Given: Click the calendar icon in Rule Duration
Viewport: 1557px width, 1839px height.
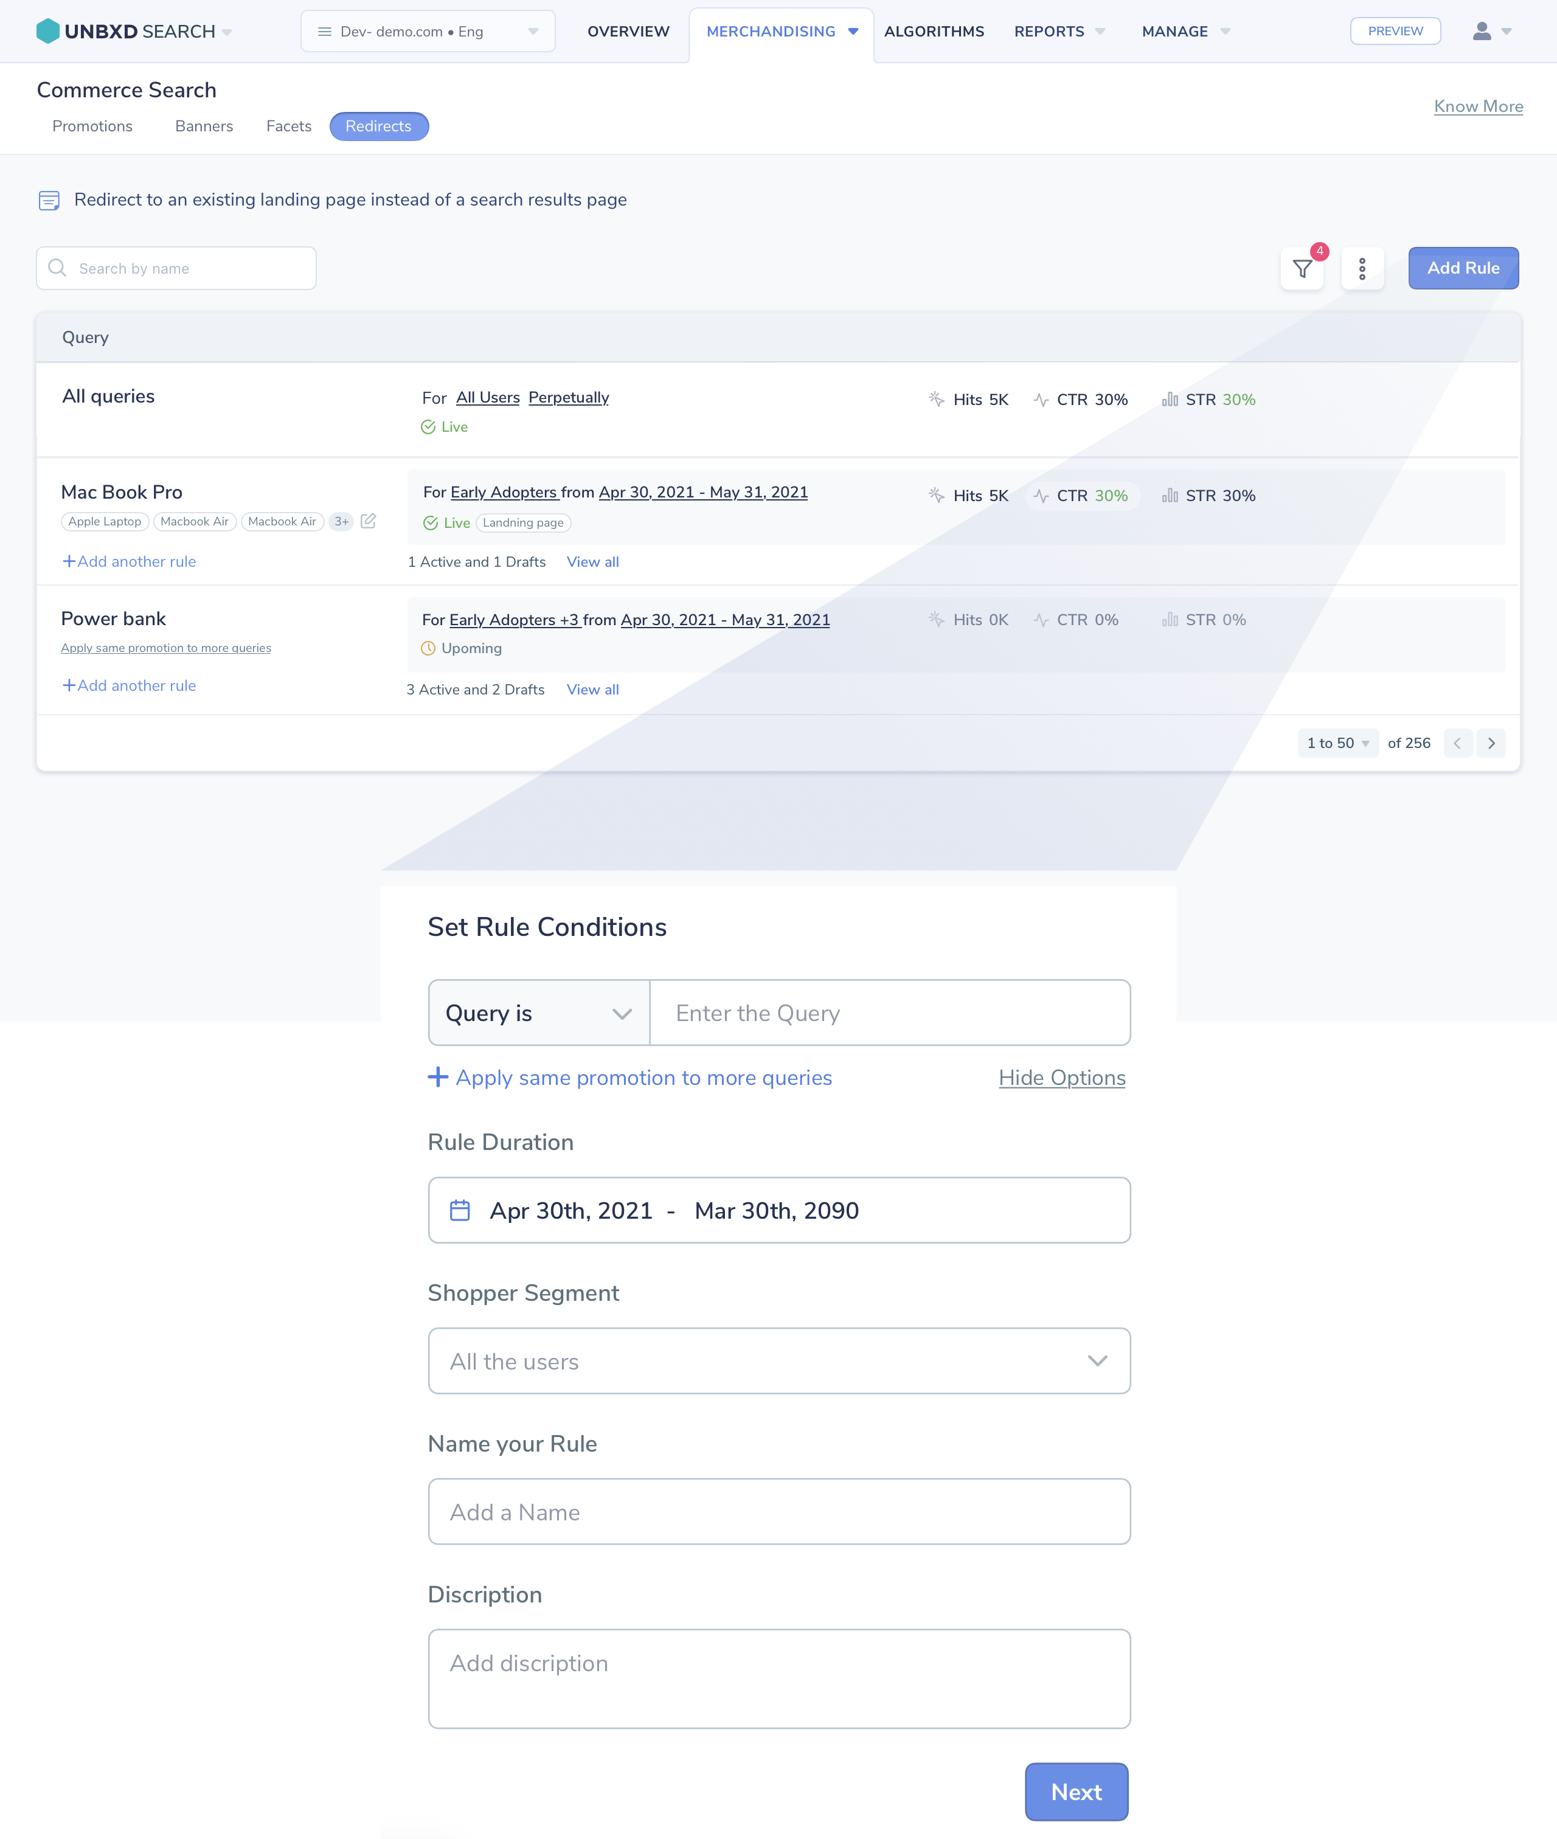Looking at the screenshot, I should coord(460,1210).
